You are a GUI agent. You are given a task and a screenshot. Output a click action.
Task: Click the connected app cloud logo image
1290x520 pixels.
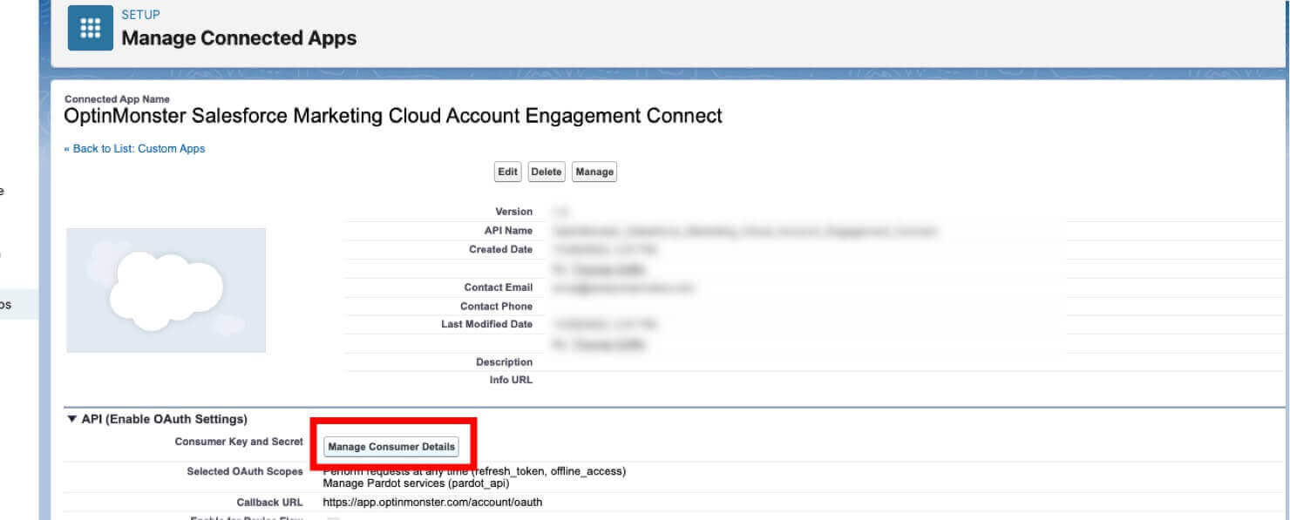pyautogui.click(x=166, y=289)
